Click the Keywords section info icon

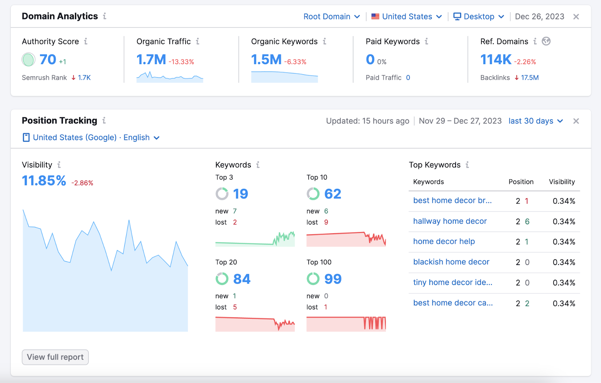[x=258, y=164]
